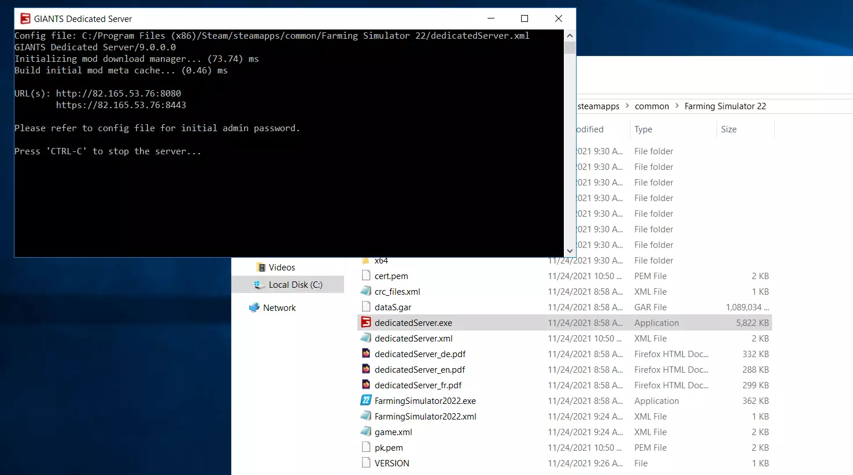853x475 pixels.
Task: Click the console vertical scrollbar thumb
Action: click(570, 47)
